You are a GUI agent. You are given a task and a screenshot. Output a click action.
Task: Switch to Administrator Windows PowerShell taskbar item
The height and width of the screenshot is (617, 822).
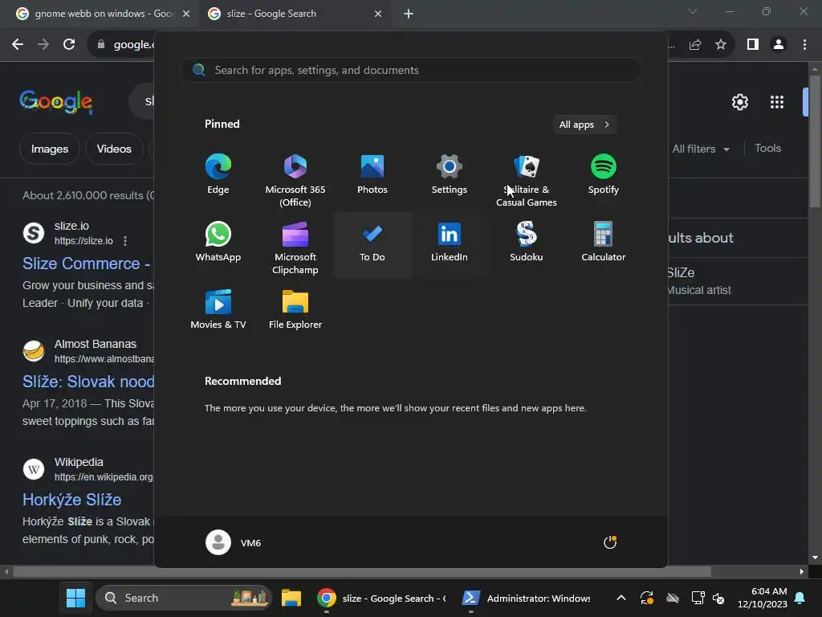[526, 598]
